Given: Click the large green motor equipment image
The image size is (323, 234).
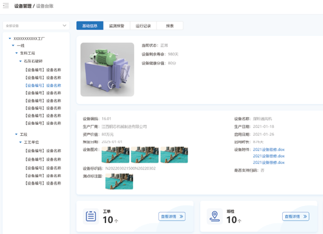Looking at the screenshot, I should 107,69.
